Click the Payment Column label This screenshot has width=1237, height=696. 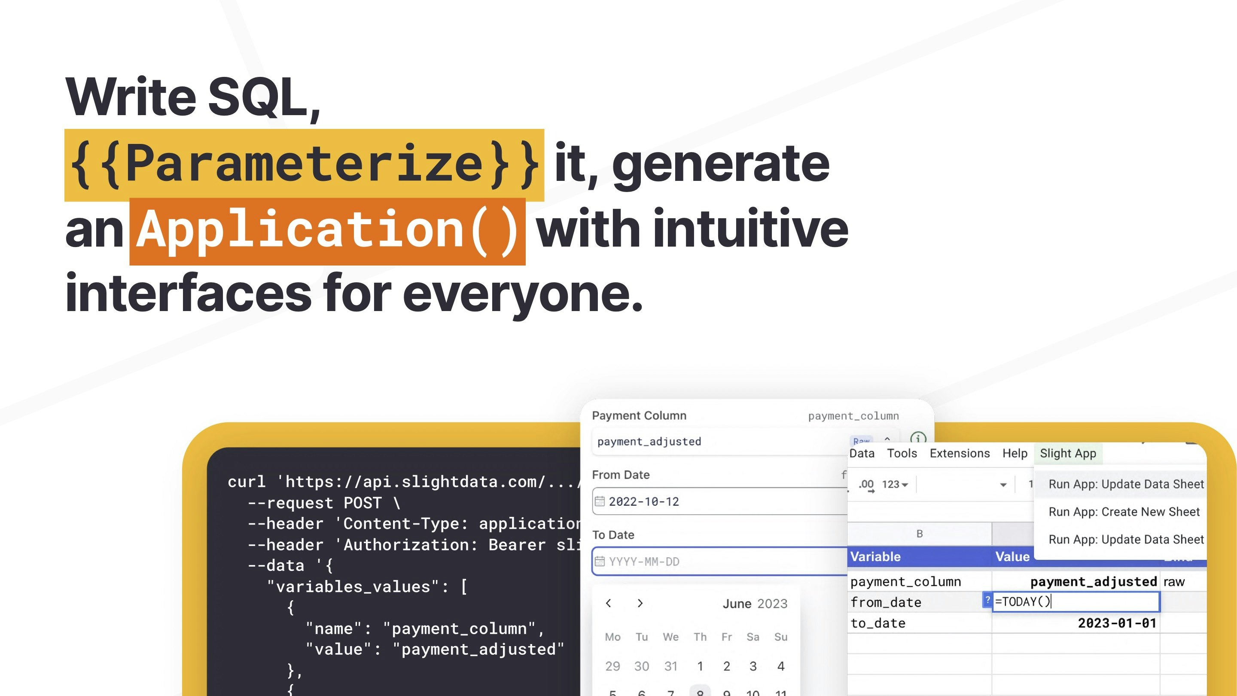(x=639, y=415)
